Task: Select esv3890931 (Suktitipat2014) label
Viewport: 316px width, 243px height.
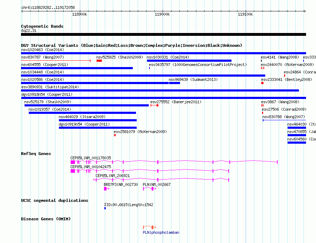Action: tap(50, 87)
